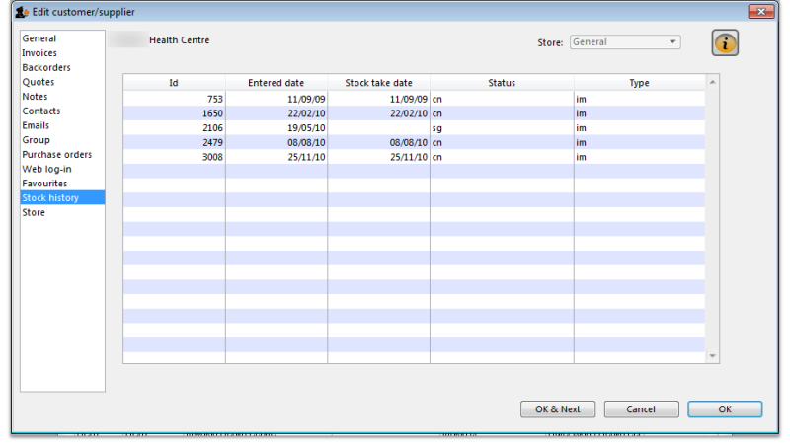This screenshot has width=790, height=445.
Task: Click the yellow information icon button
Action: point(725,43)
